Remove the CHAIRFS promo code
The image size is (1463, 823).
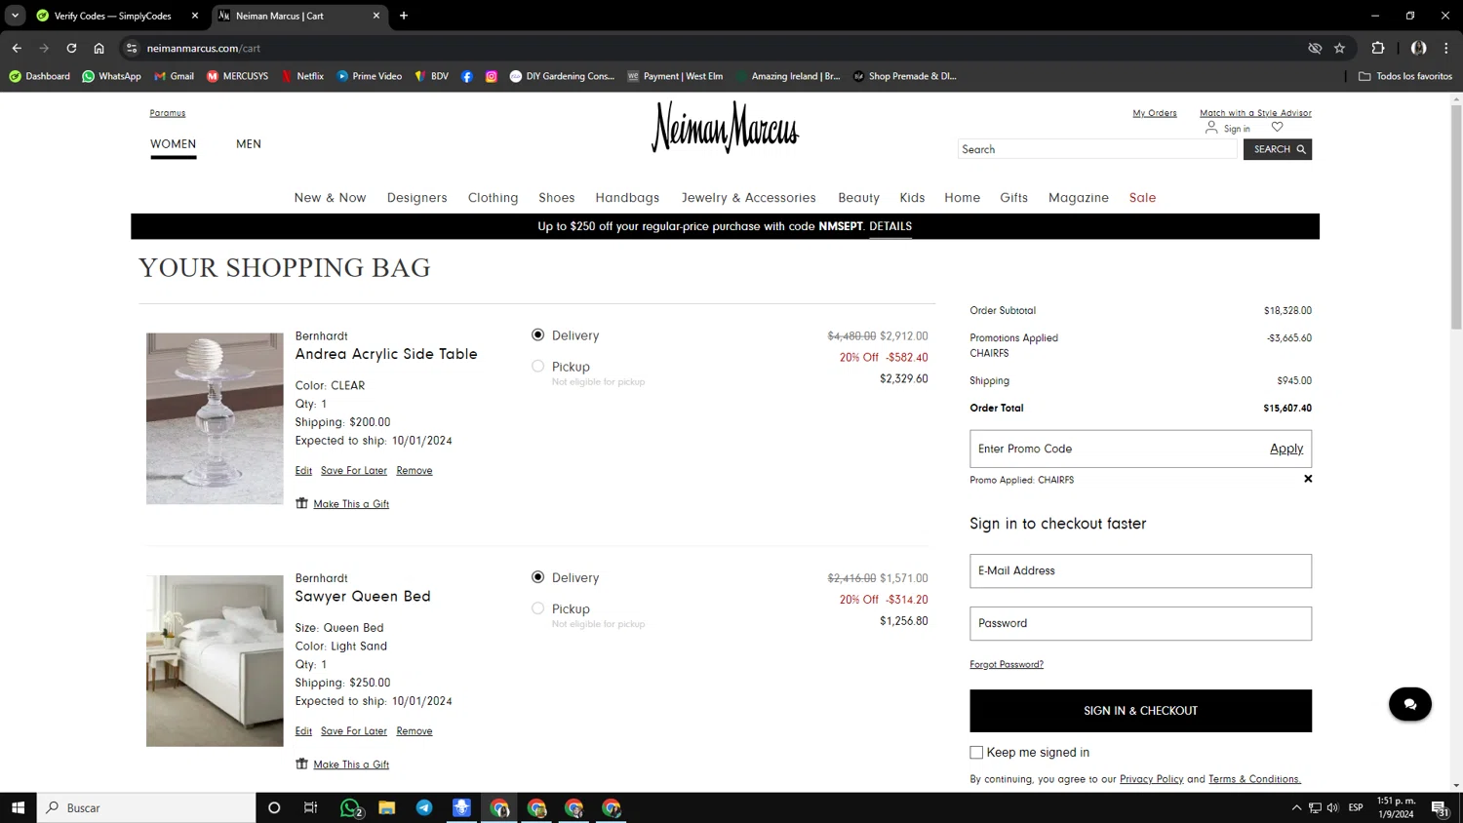click(x=1308, y=479)
